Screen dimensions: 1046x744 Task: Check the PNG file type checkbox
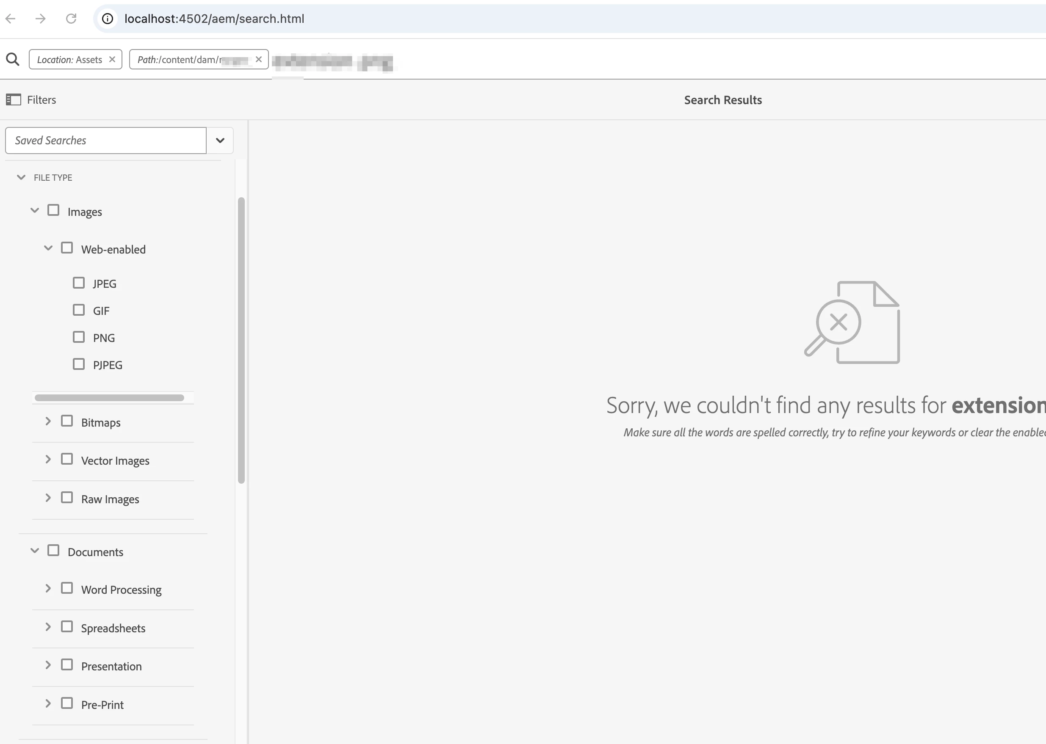pos(79,337)
